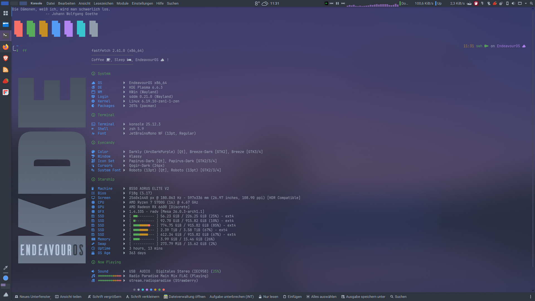Viewport: 535px width, 301px height.
Task: Open the Firefox launcher in the dock
Action: 6,47
